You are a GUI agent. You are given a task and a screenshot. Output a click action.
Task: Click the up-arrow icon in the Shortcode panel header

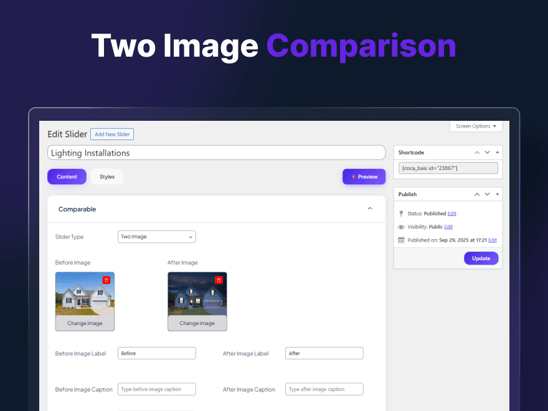pyautogui.click(x=477, y=152)
